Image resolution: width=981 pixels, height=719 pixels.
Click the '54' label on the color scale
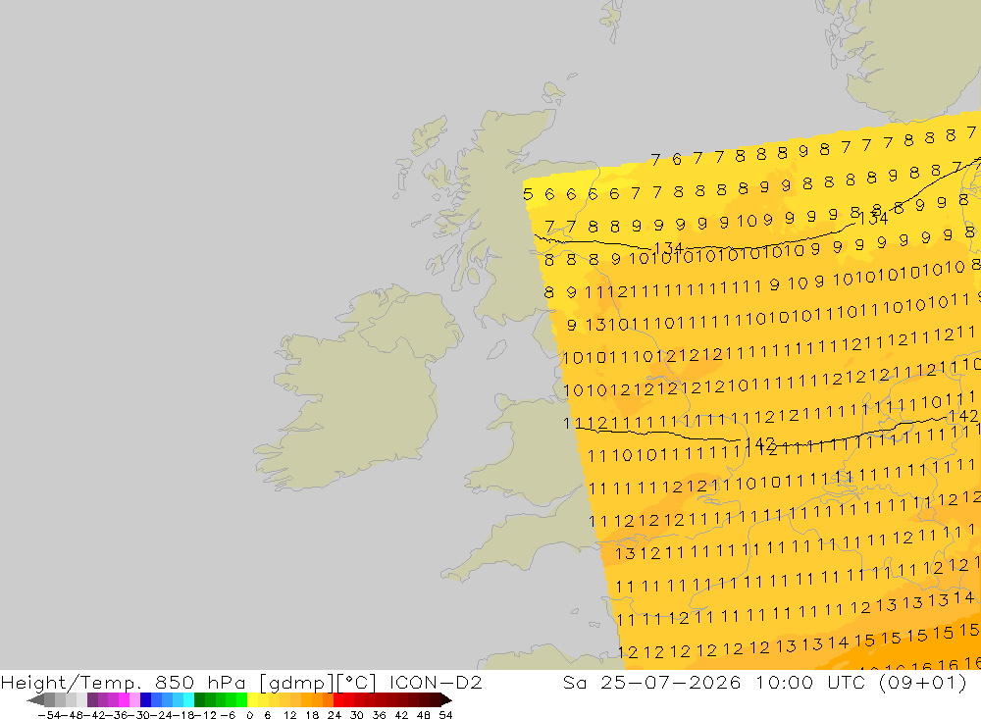tap(445, 715)
